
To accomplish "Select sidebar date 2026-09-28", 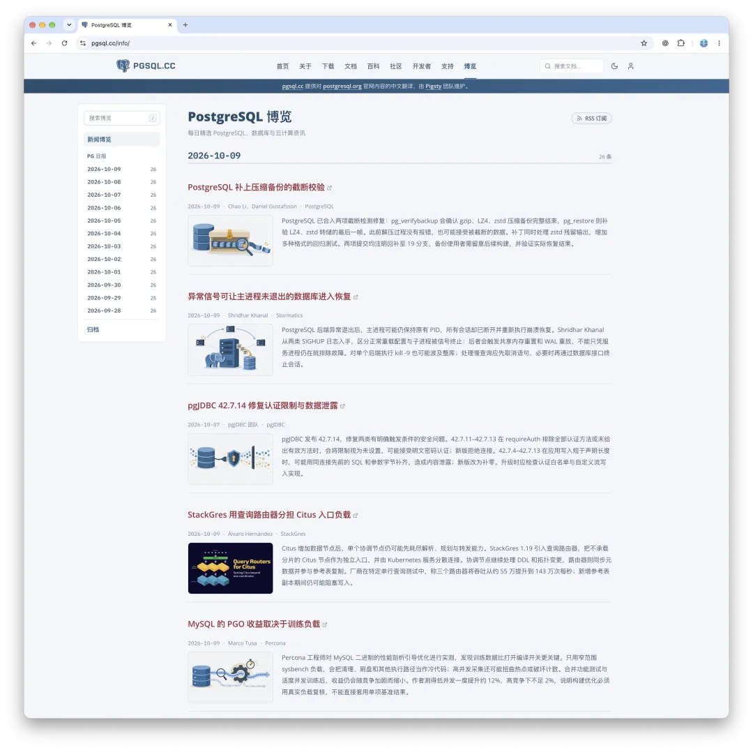I will coord(121,311).
